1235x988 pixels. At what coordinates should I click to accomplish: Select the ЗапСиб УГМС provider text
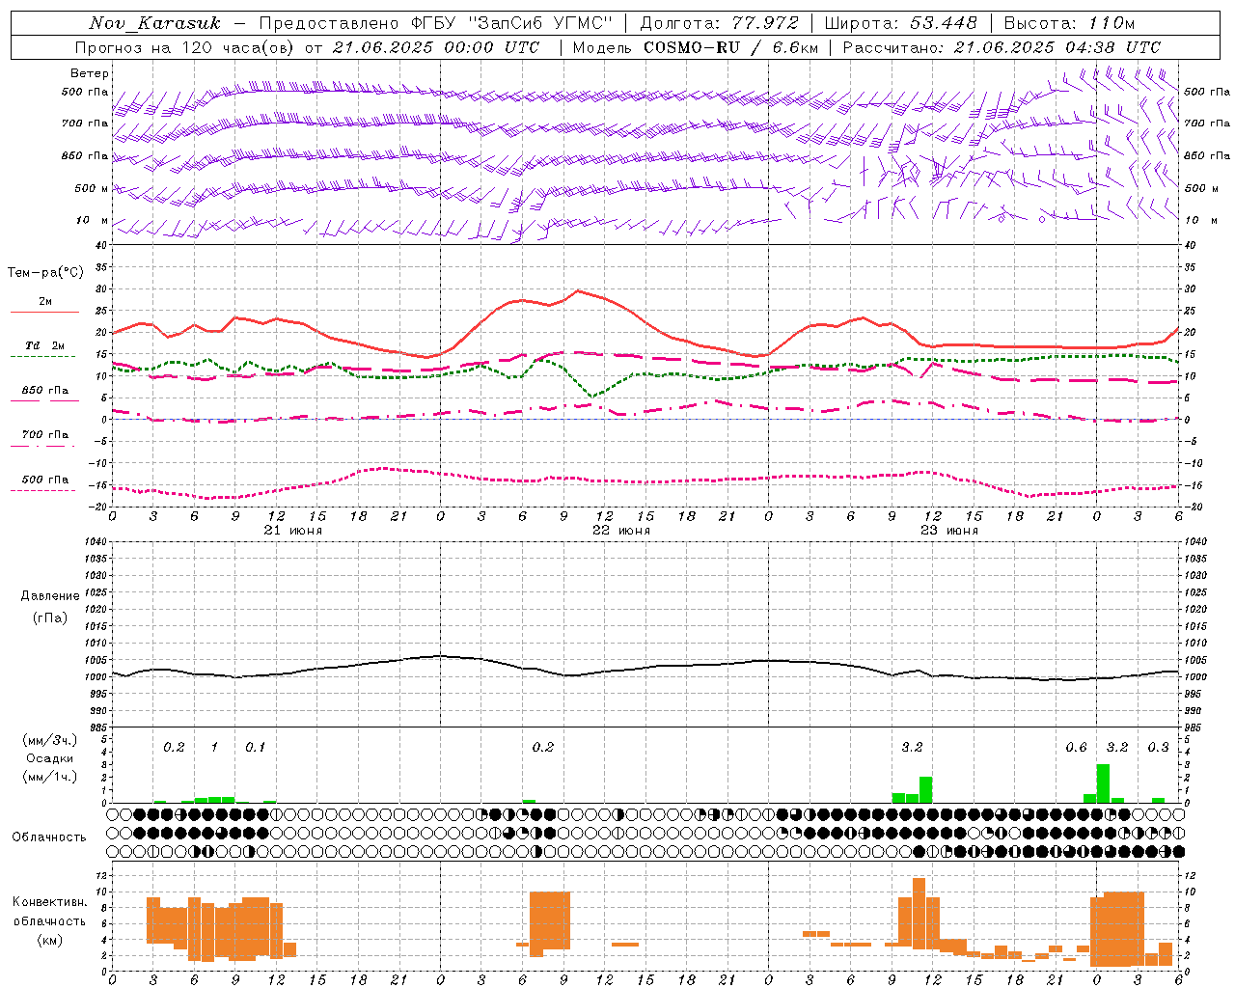click(x=539, y=23)
